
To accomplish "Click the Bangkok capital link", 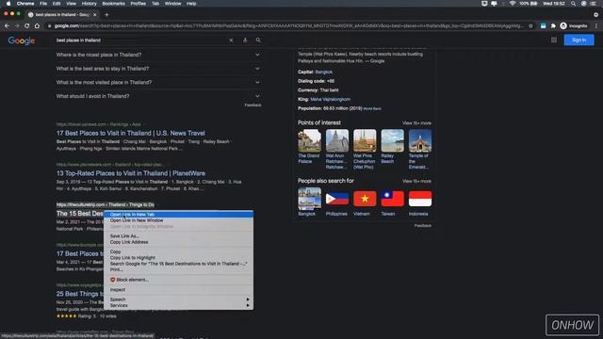I will 324,72.
